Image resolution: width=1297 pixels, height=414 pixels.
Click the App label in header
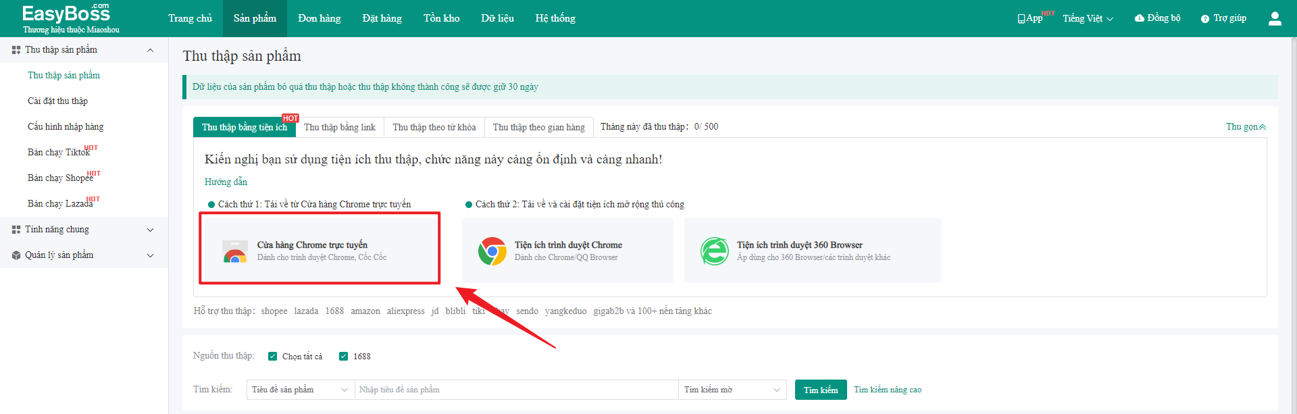click(x=1034, y=18)
